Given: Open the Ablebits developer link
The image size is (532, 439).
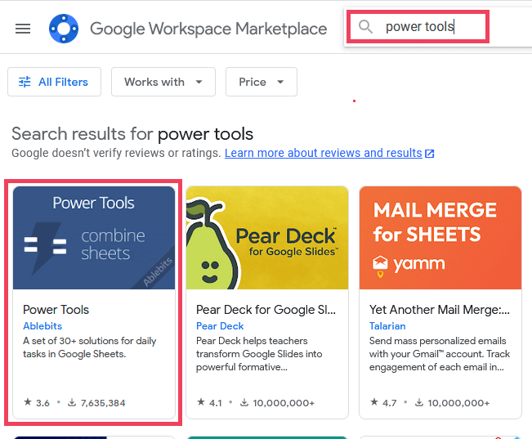Looking at the screenshot, I should 42,326.
